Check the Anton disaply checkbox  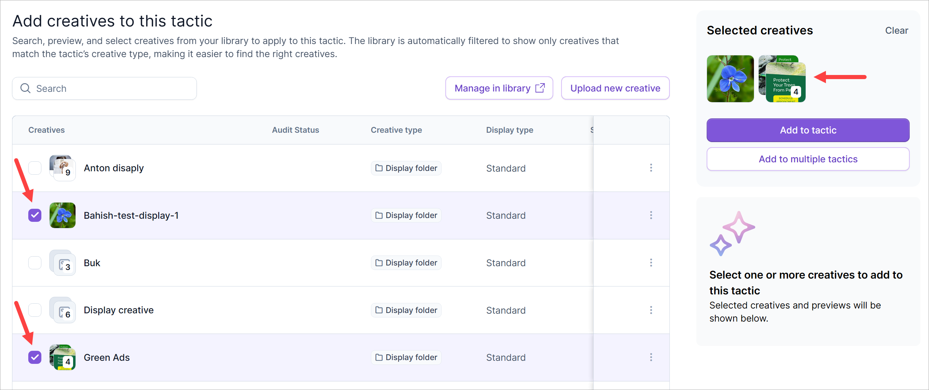tap(34, 167)
